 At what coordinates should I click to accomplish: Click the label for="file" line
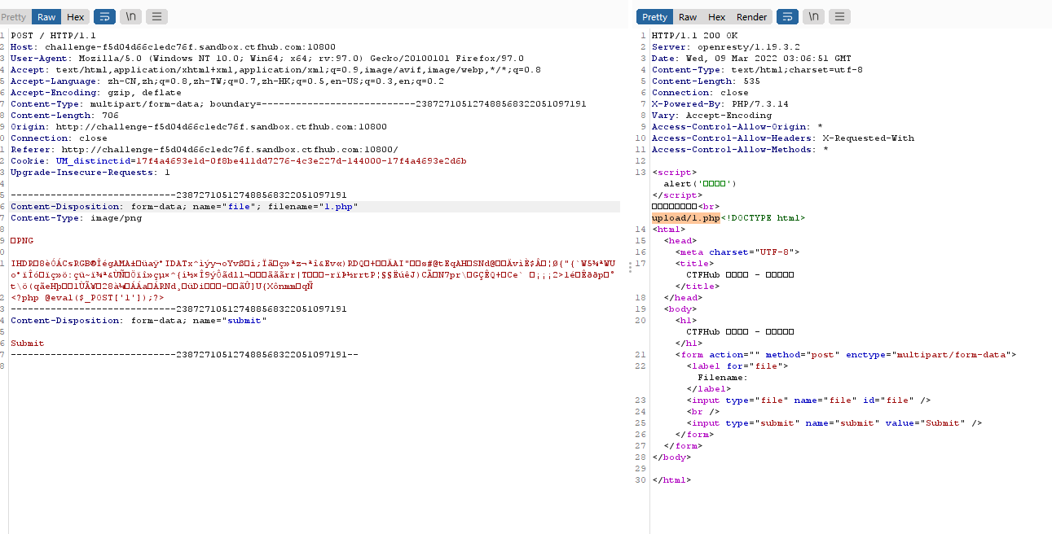737,366
